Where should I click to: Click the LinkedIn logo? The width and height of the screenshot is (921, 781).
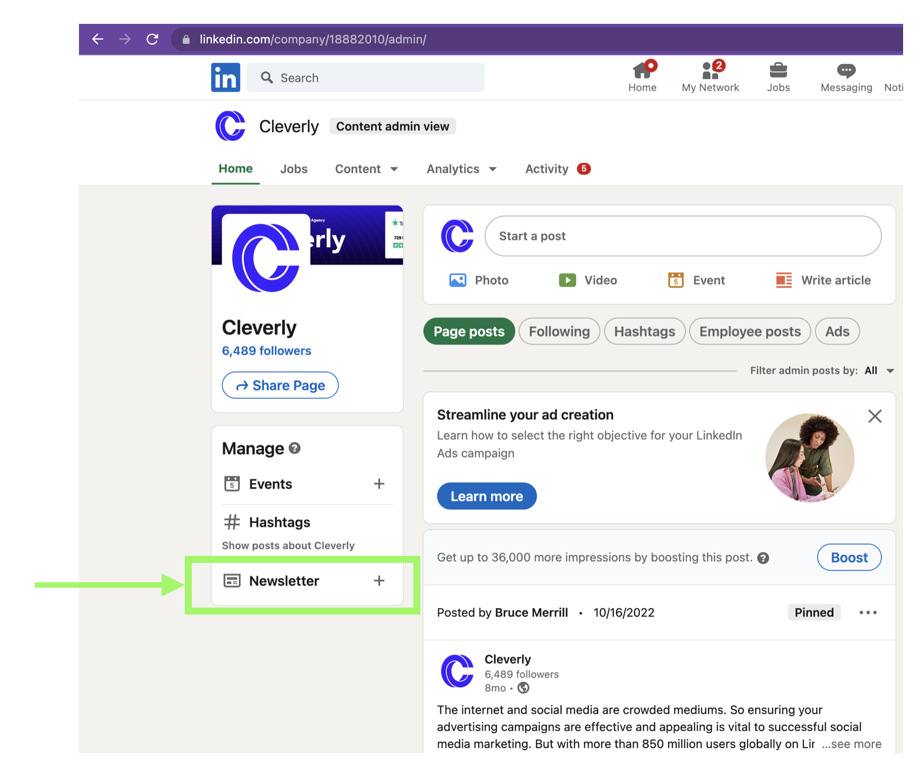pyautogui.click(x=225, y=77)
